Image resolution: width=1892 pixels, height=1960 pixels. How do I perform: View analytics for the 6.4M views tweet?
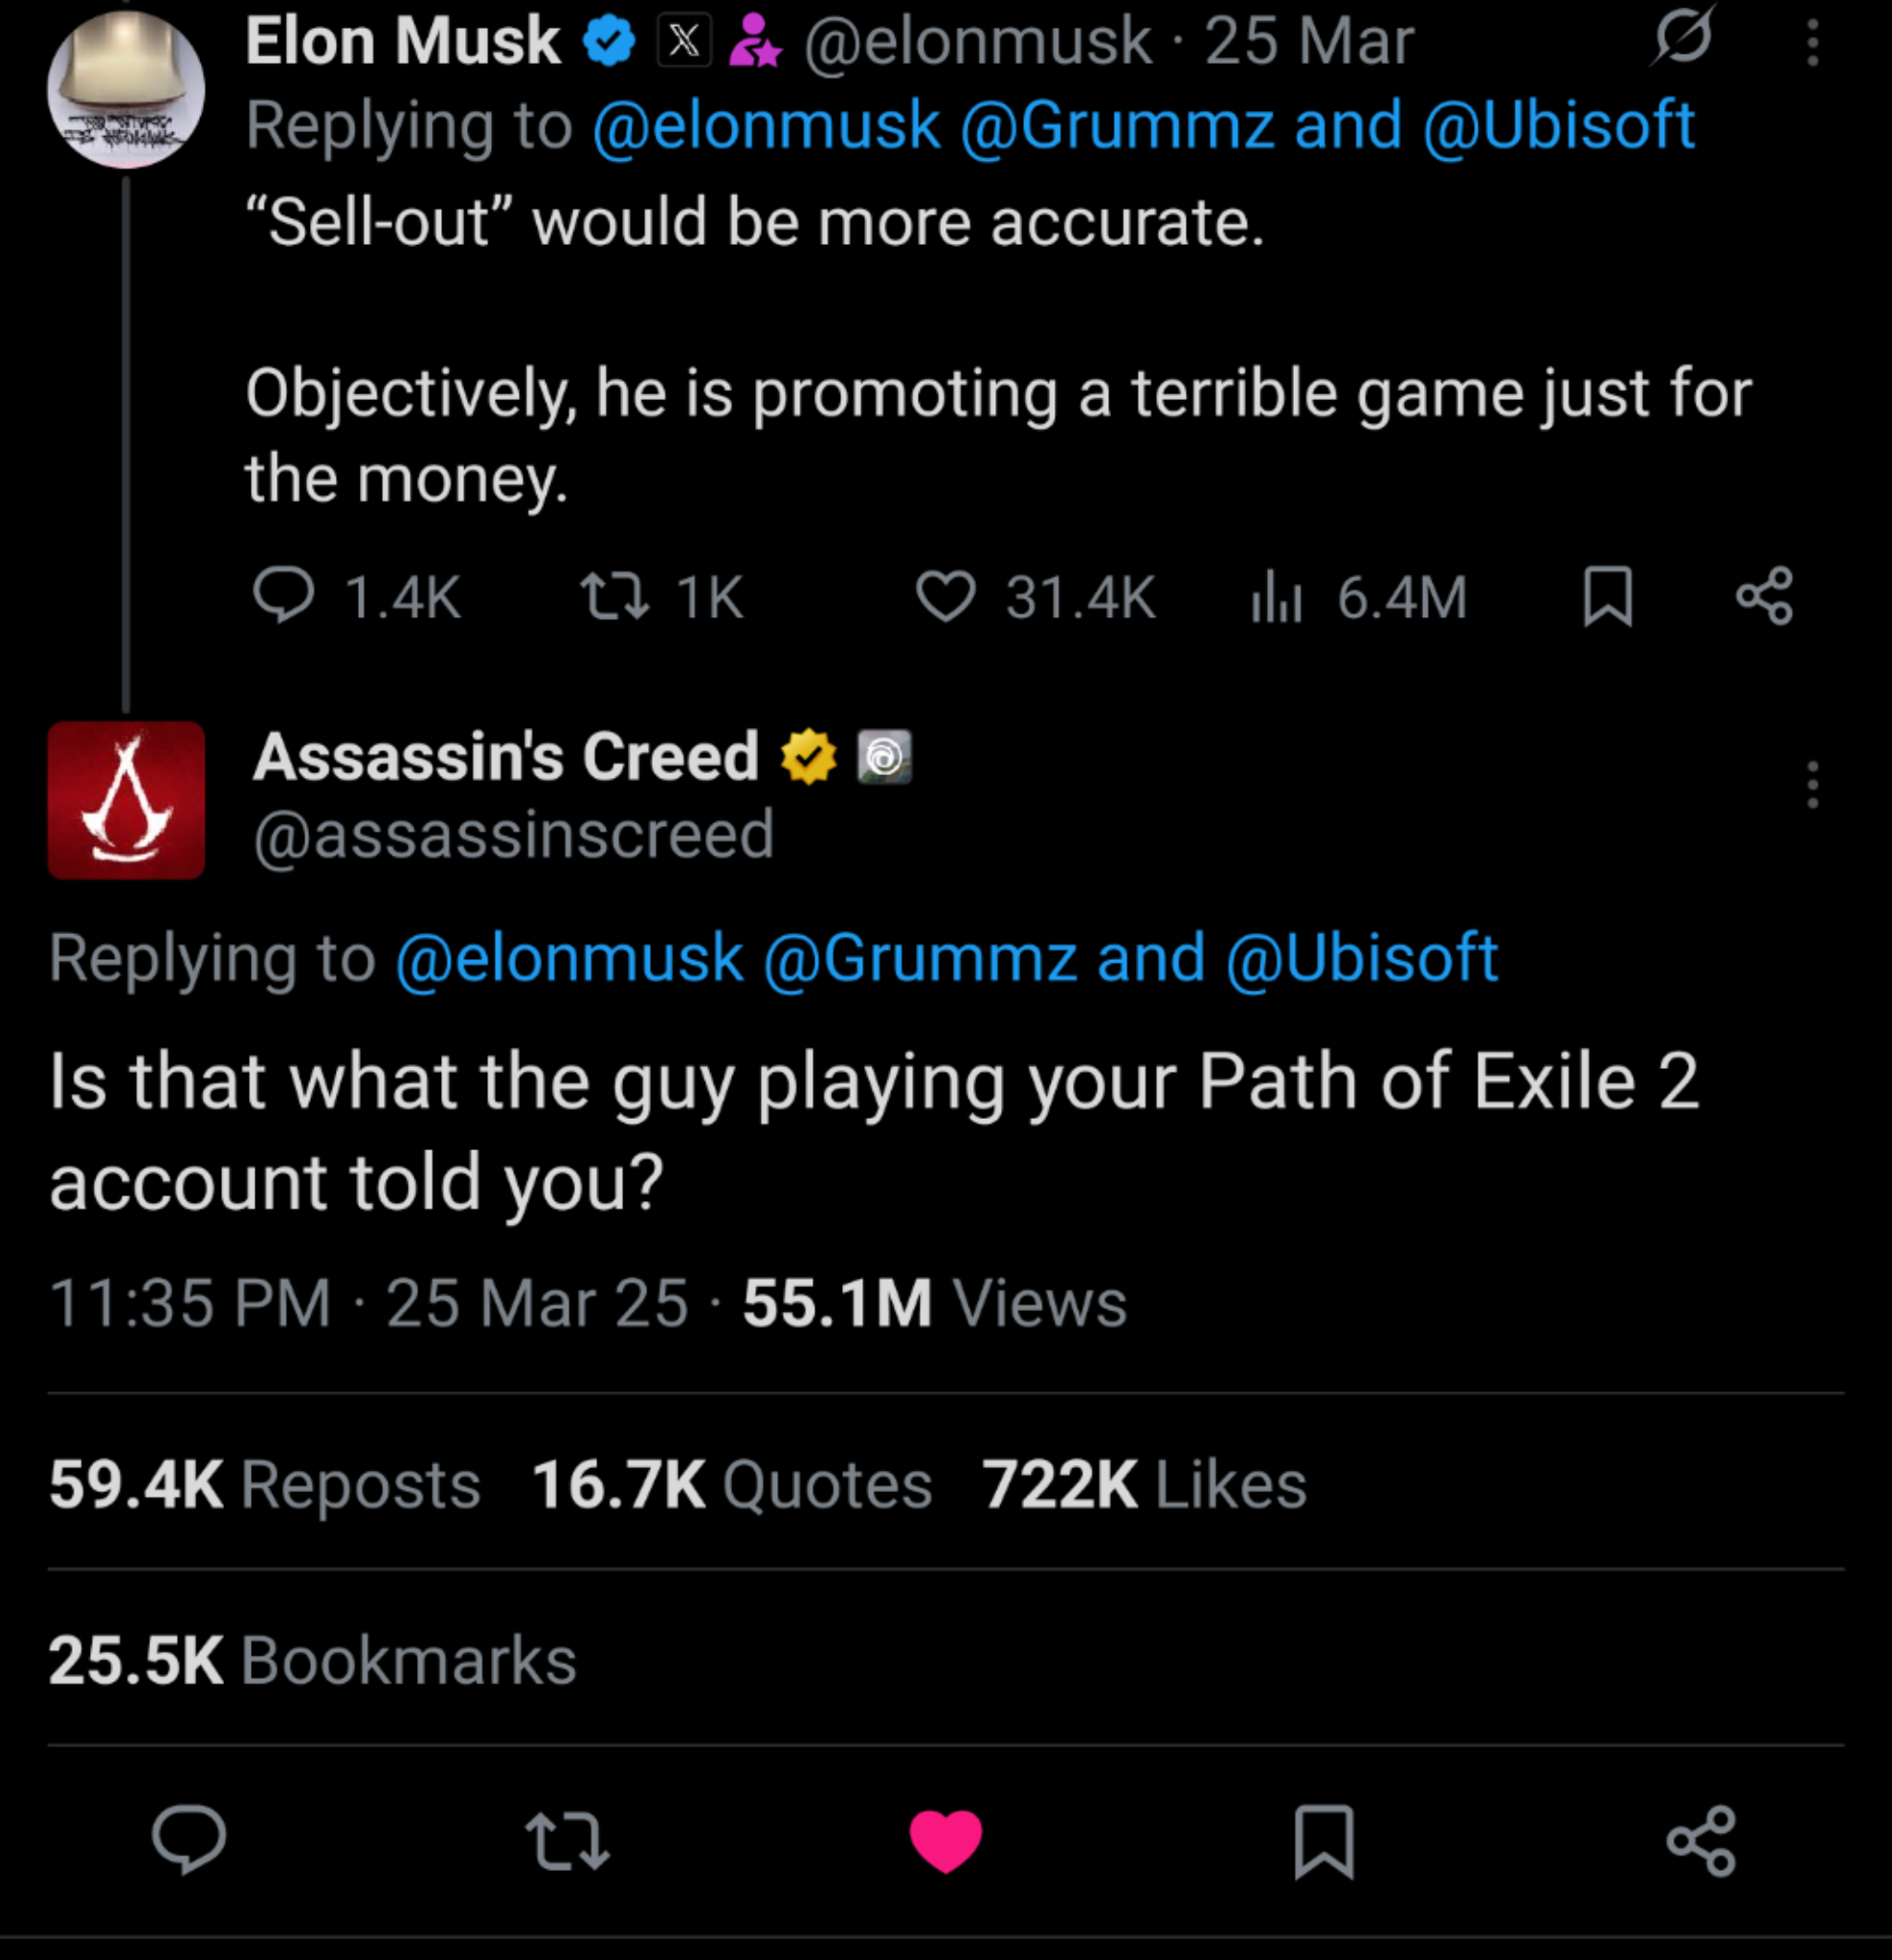pos(1277,596)
